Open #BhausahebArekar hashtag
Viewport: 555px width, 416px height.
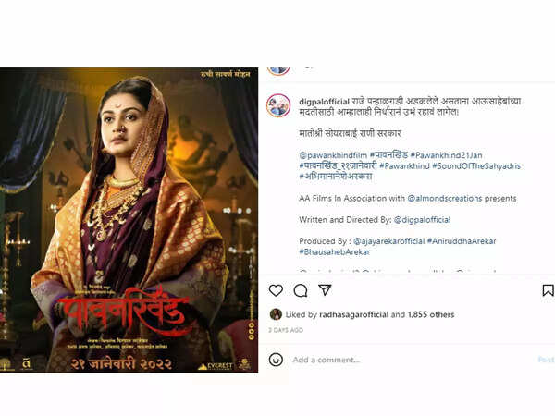click(x=335, y=251)
